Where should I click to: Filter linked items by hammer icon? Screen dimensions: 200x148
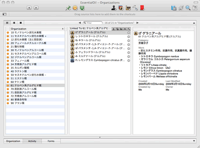click(x=129, y=29)
